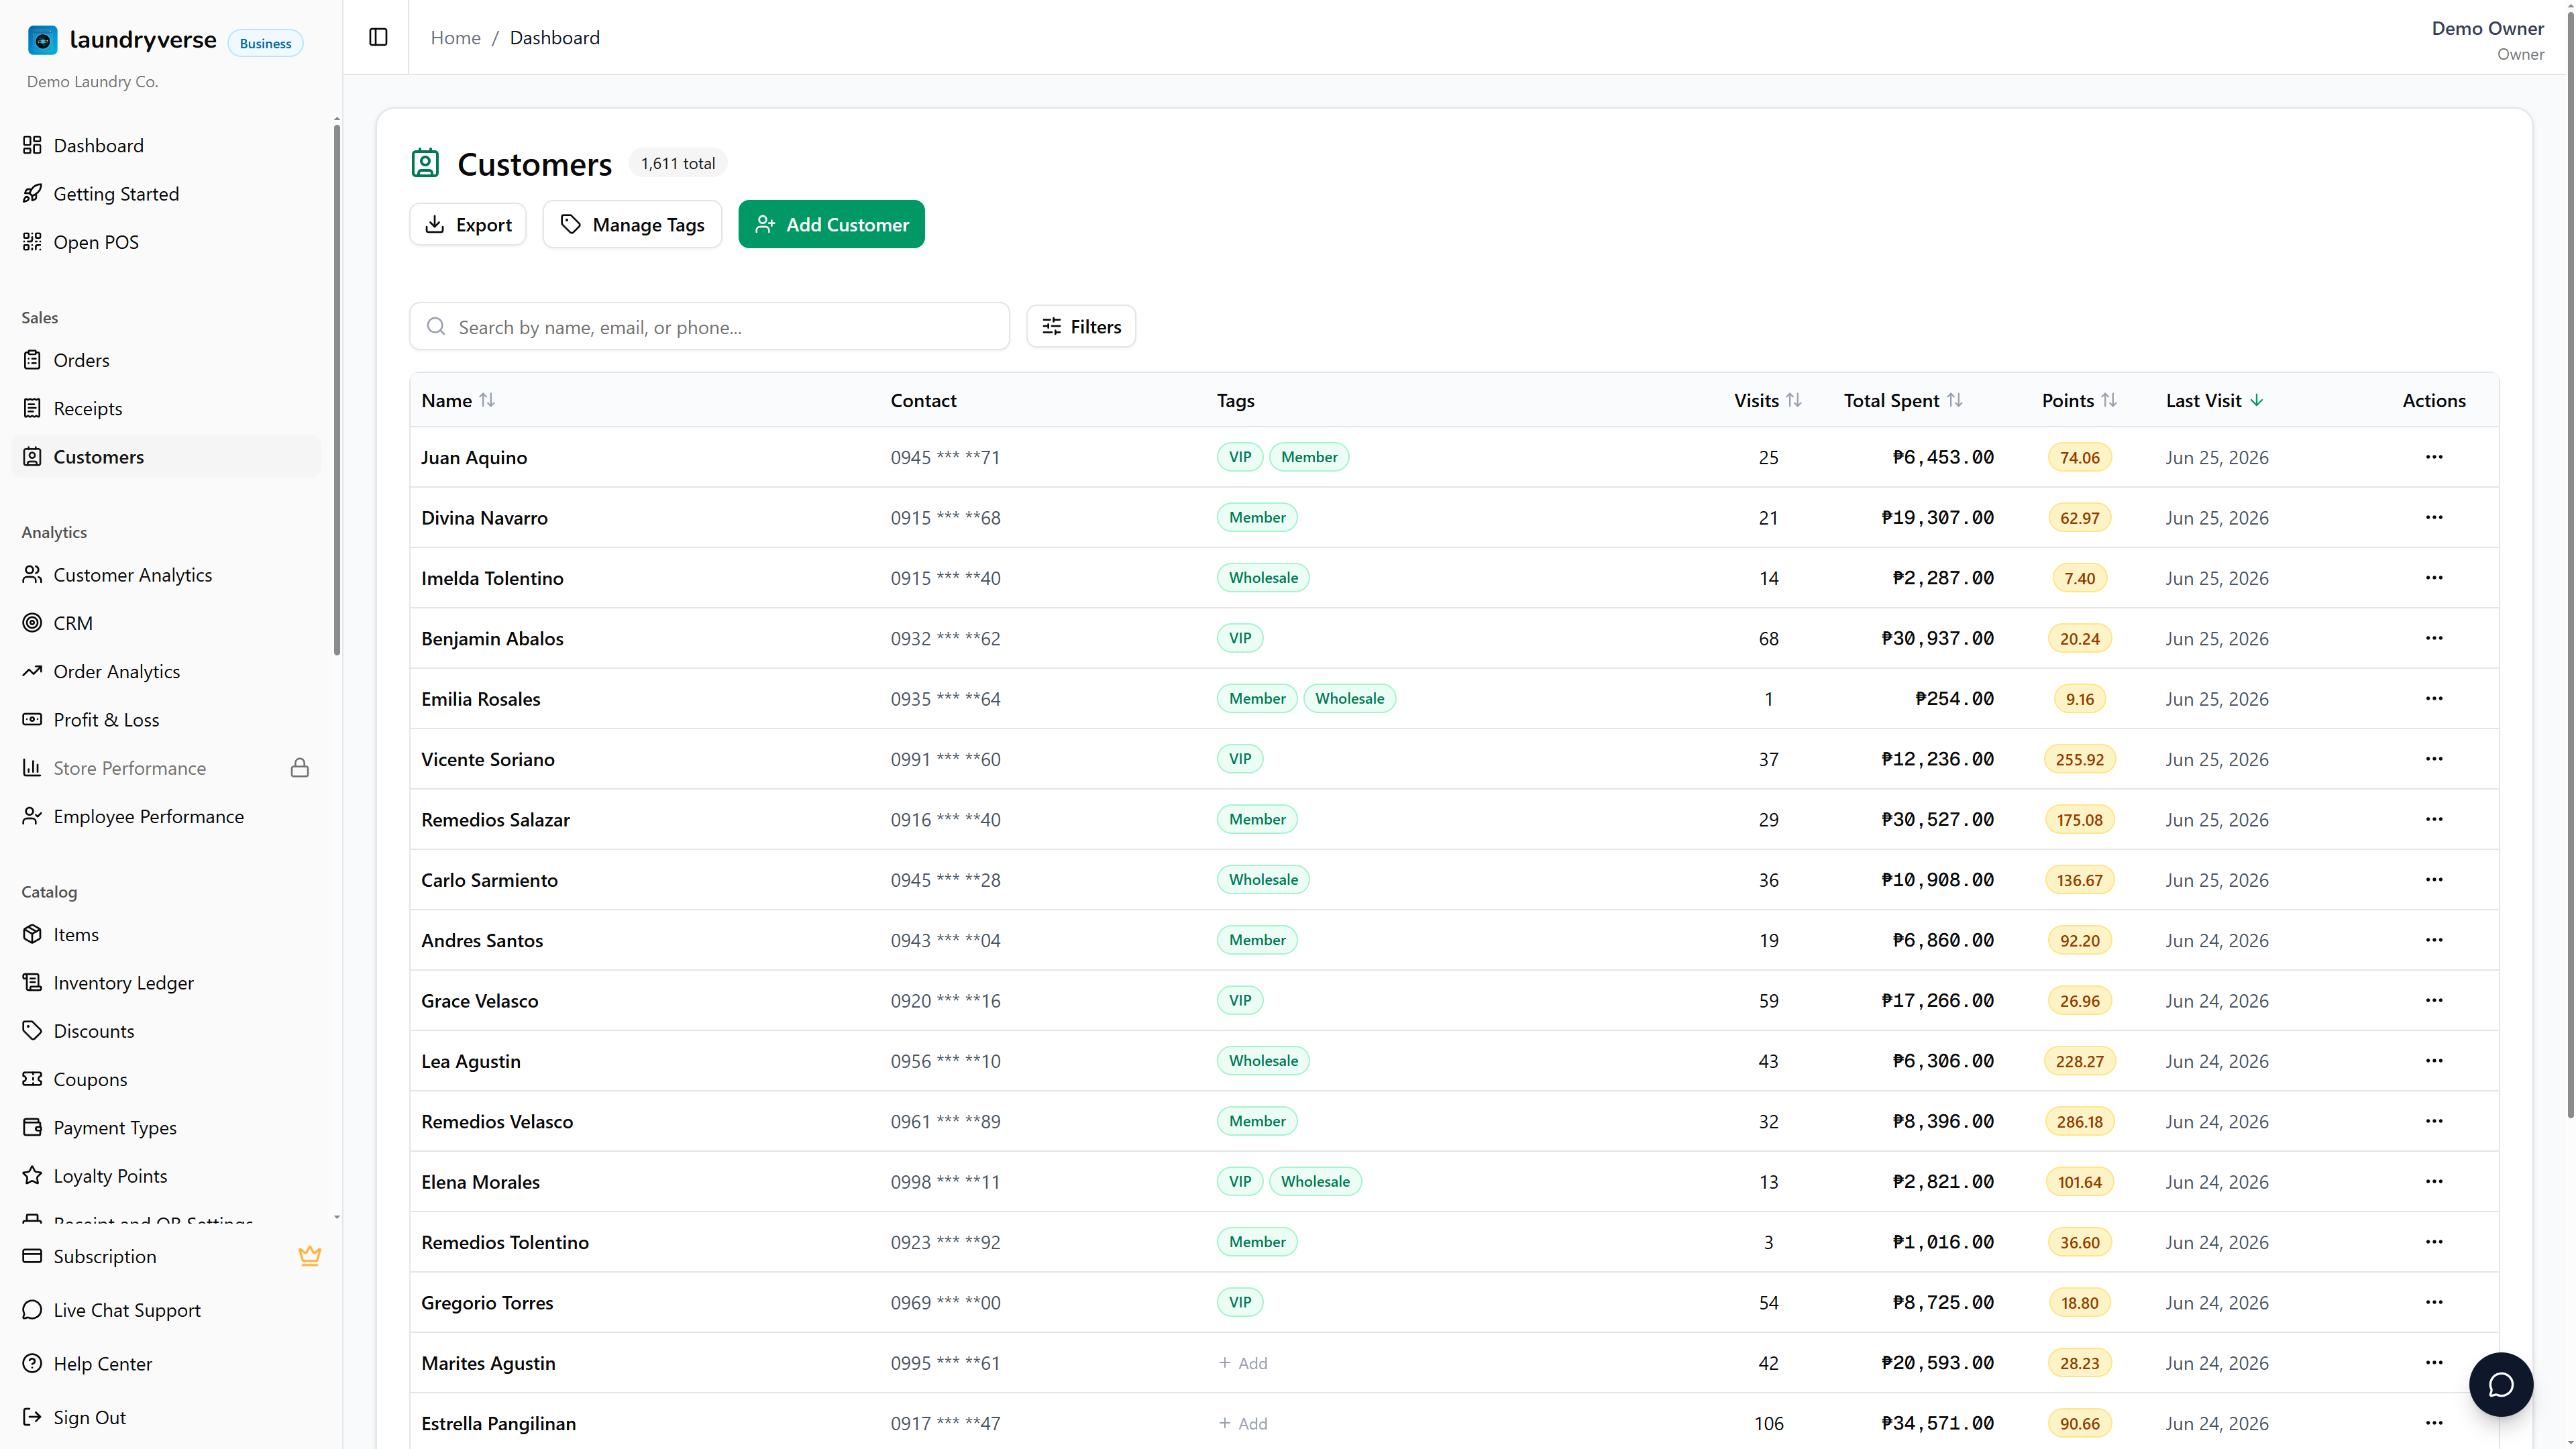Open the live chat bubble button

point(2500,1384)
